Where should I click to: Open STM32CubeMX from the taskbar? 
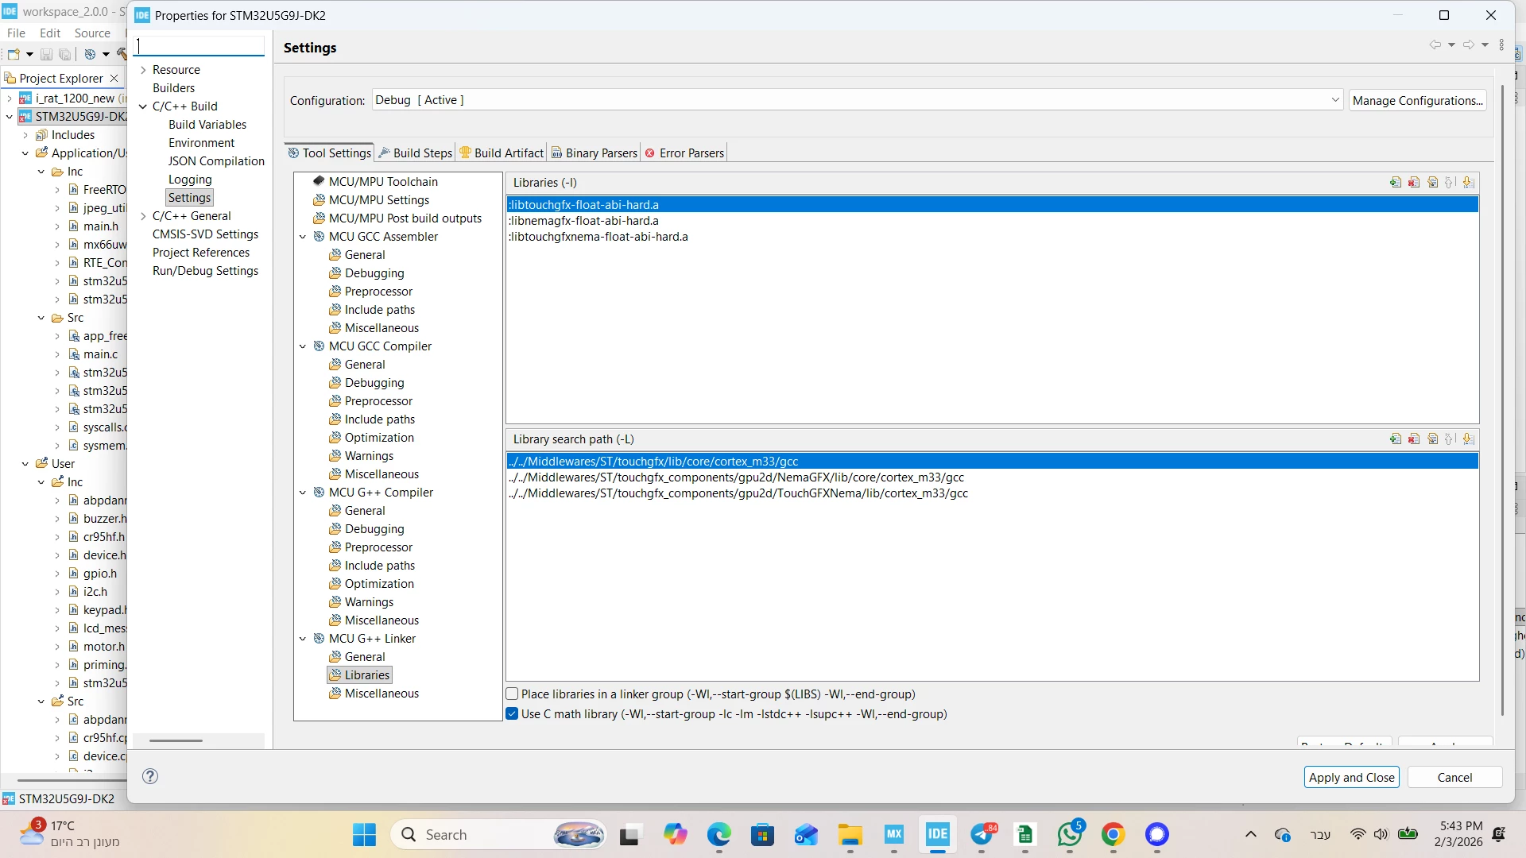(894, 834)
